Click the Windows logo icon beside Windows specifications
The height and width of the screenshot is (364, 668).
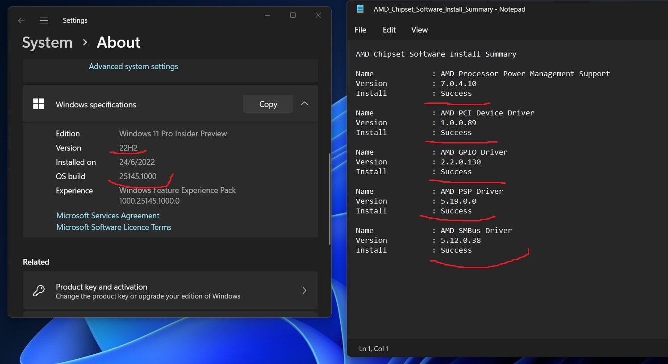[x=38, y=104]
